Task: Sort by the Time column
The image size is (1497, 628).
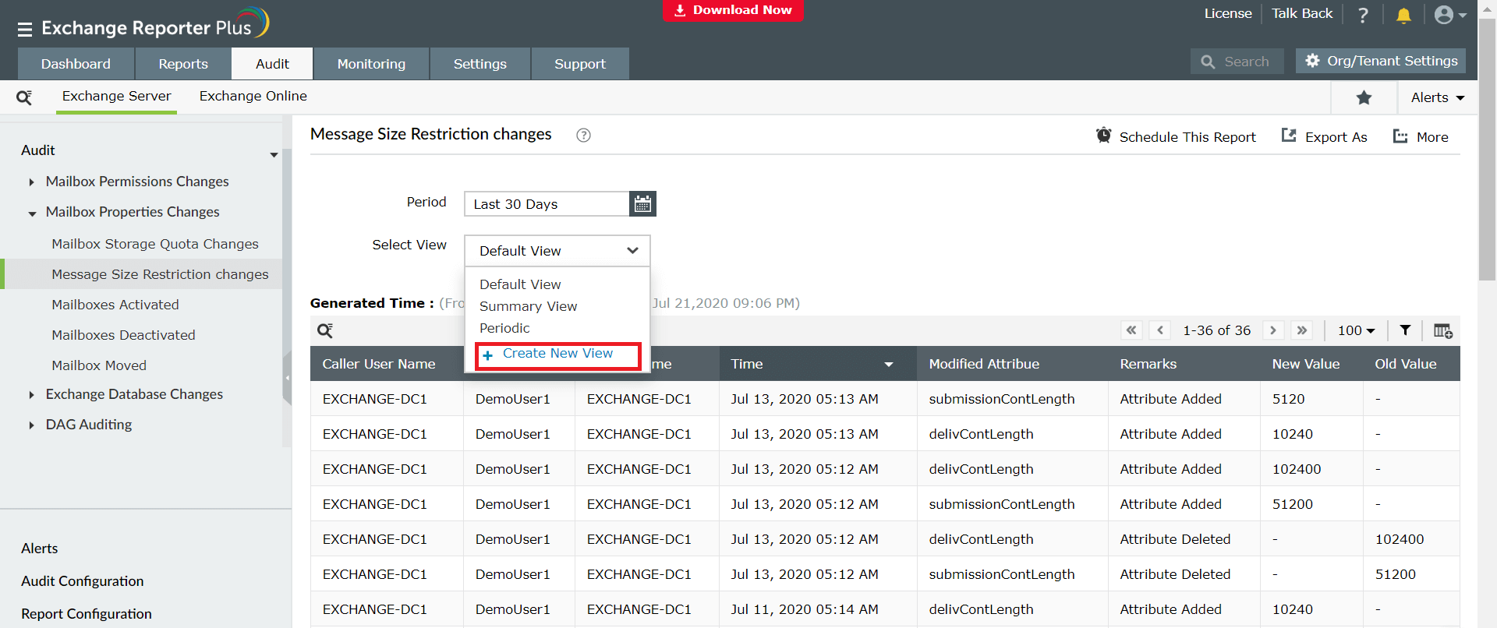Action: pyautogui.click(x=818, y=364)
